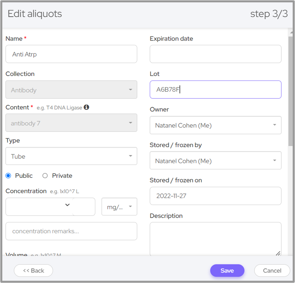Click the Description text area
This screenshot has width=295, height=283.
tap(215, 239)
